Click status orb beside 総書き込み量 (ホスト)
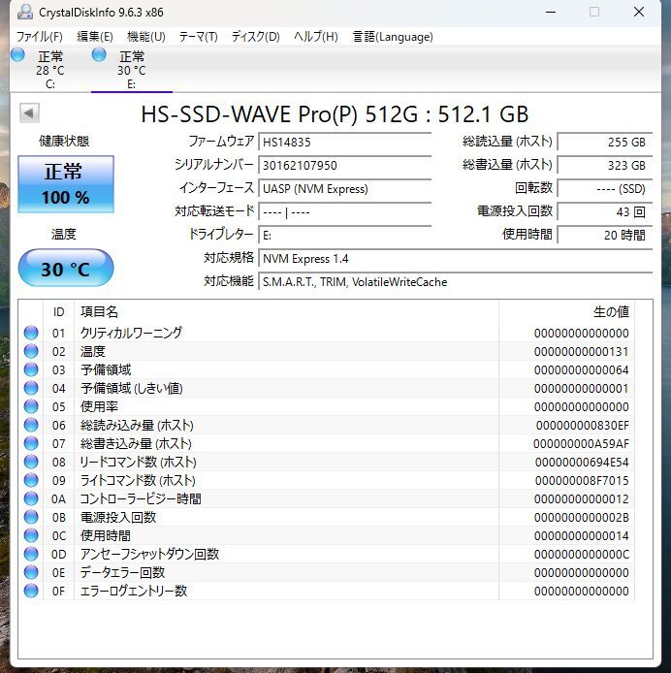Screen dimensions: 671x673 point(31,443)
